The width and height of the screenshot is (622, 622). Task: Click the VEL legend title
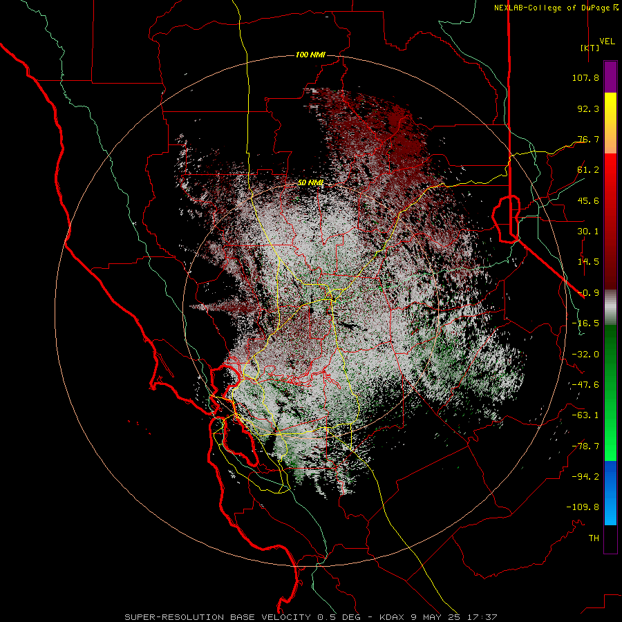tap(607, 41)
